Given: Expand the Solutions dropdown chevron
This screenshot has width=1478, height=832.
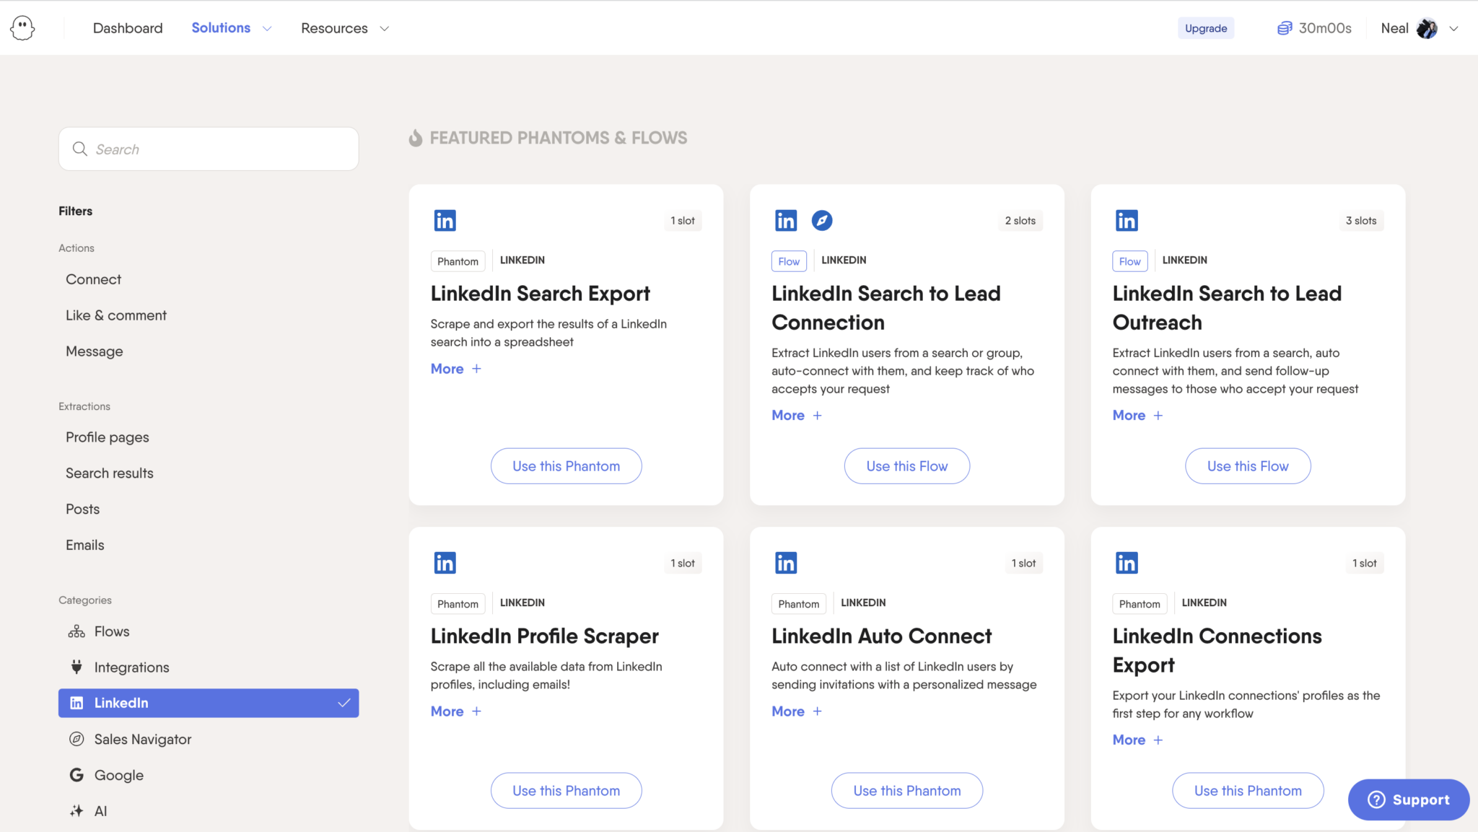Looking at the screenshot, I should 267,29.
